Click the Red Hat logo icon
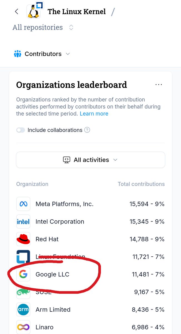Viewport: 181px width, 334px height. click(x=23, y=239)
